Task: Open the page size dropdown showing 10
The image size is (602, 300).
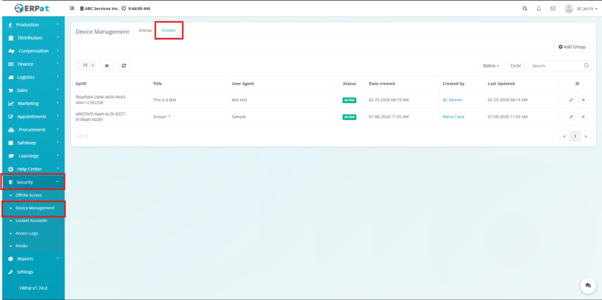Action: (x=87, y=66)
